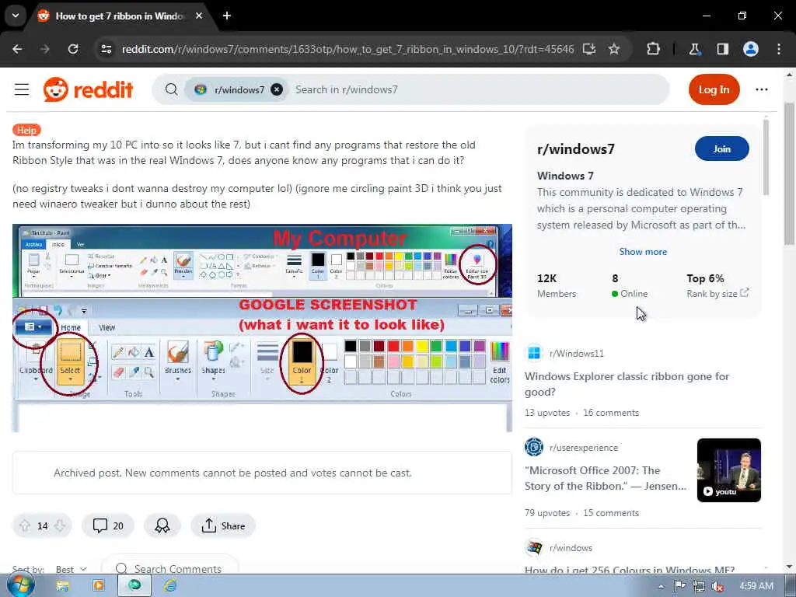796x597 pixels.
Task: Click the network tray icon
Action: [x=699, y=586]
